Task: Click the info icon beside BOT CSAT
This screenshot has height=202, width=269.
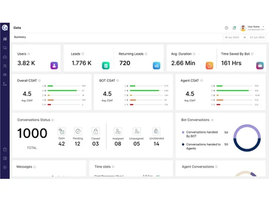Action: point(118,80)
